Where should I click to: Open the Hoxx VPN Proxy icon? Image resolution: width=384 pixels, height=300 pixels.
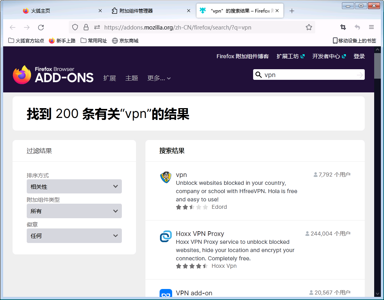pyautogui.click(x=166, y=236)
